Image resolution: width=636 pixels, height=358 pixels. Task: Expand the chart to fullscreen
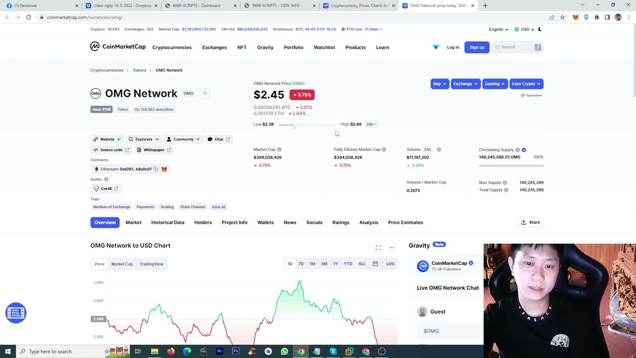[x=378, y=248]
